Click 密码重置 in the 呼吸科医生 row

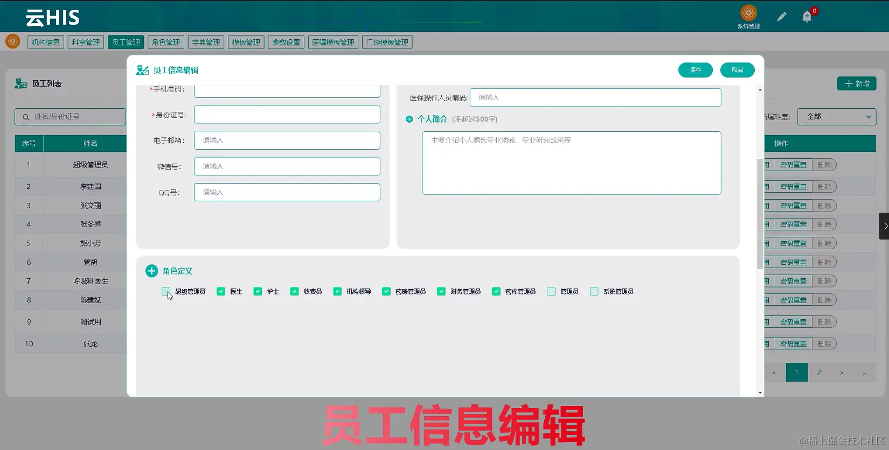(794, 281)
